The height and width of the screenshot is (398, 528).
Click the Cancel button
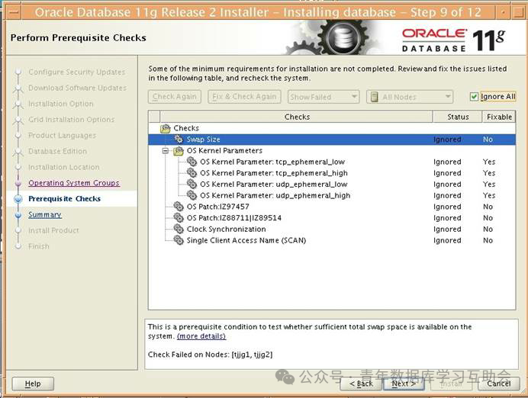coord(498,384)
